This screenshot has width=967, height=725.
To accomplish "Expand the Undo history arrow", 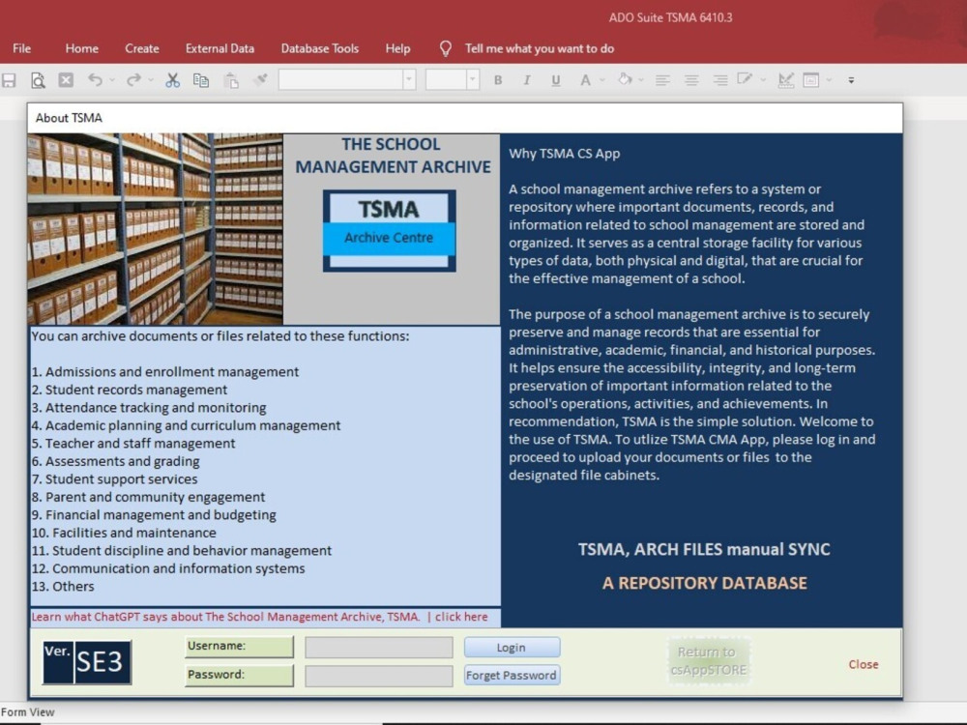I will [x=112, y=80].
